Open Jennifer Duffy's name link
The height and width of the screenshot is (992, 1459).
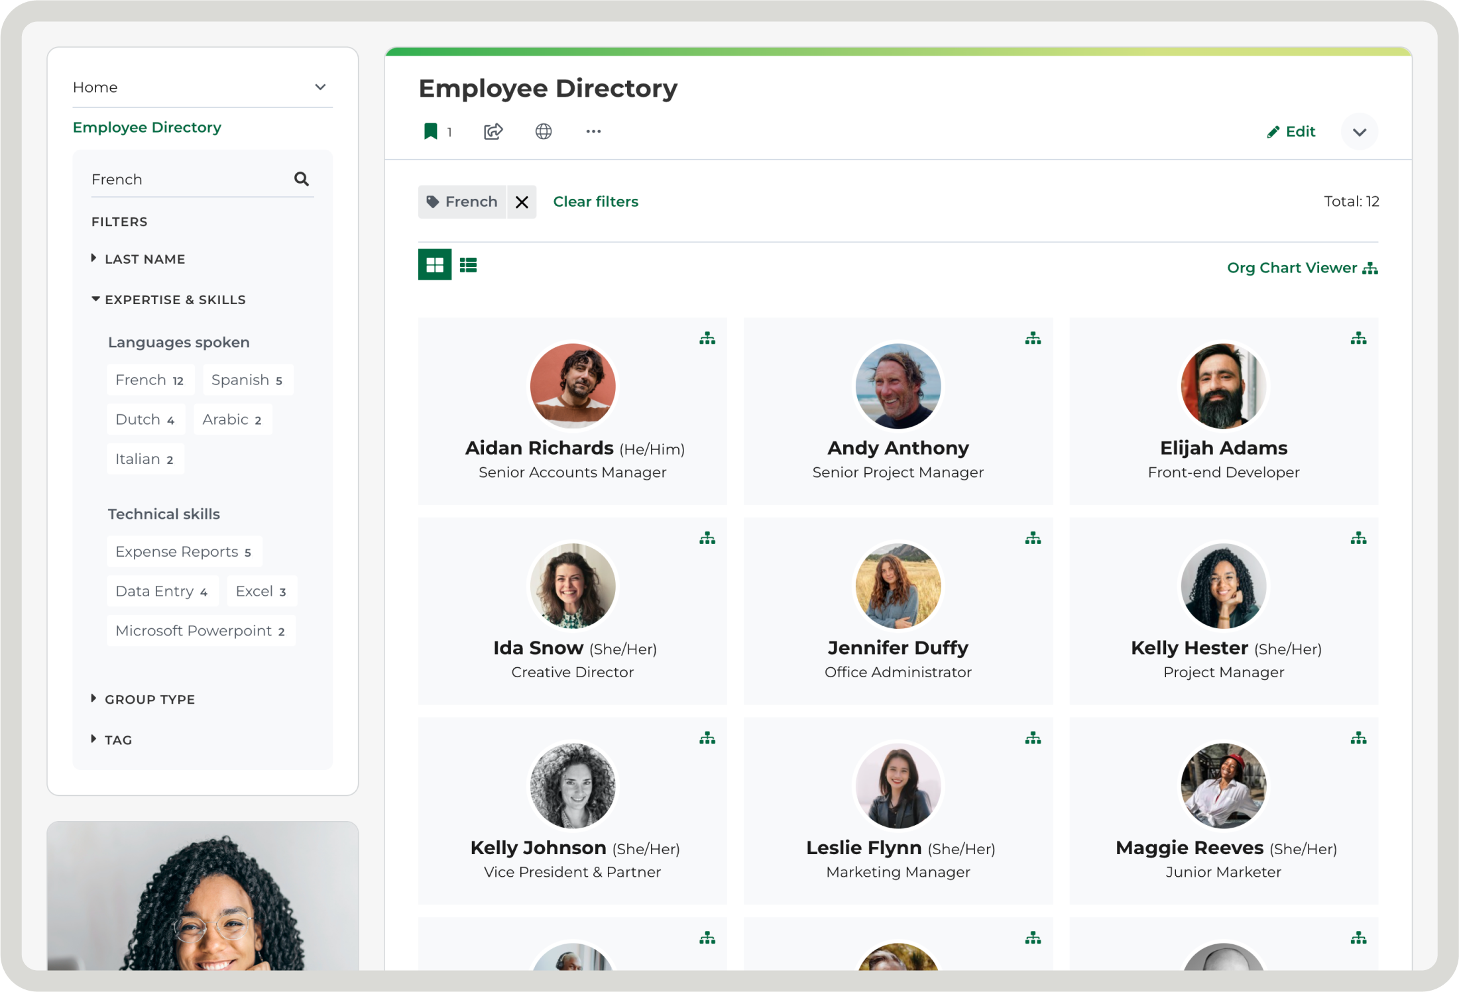pyautogui.click(x=898, y=647)
